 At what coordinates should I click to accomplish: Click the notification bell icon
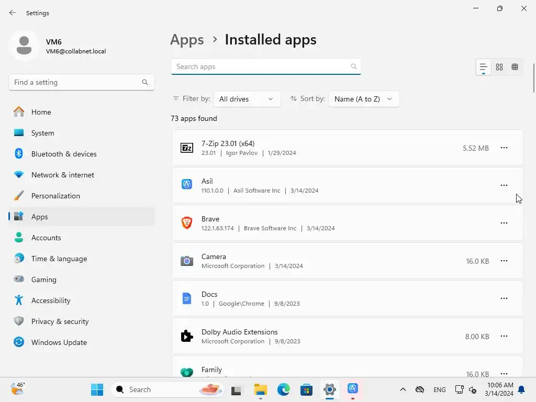click(x=522, y=389)
